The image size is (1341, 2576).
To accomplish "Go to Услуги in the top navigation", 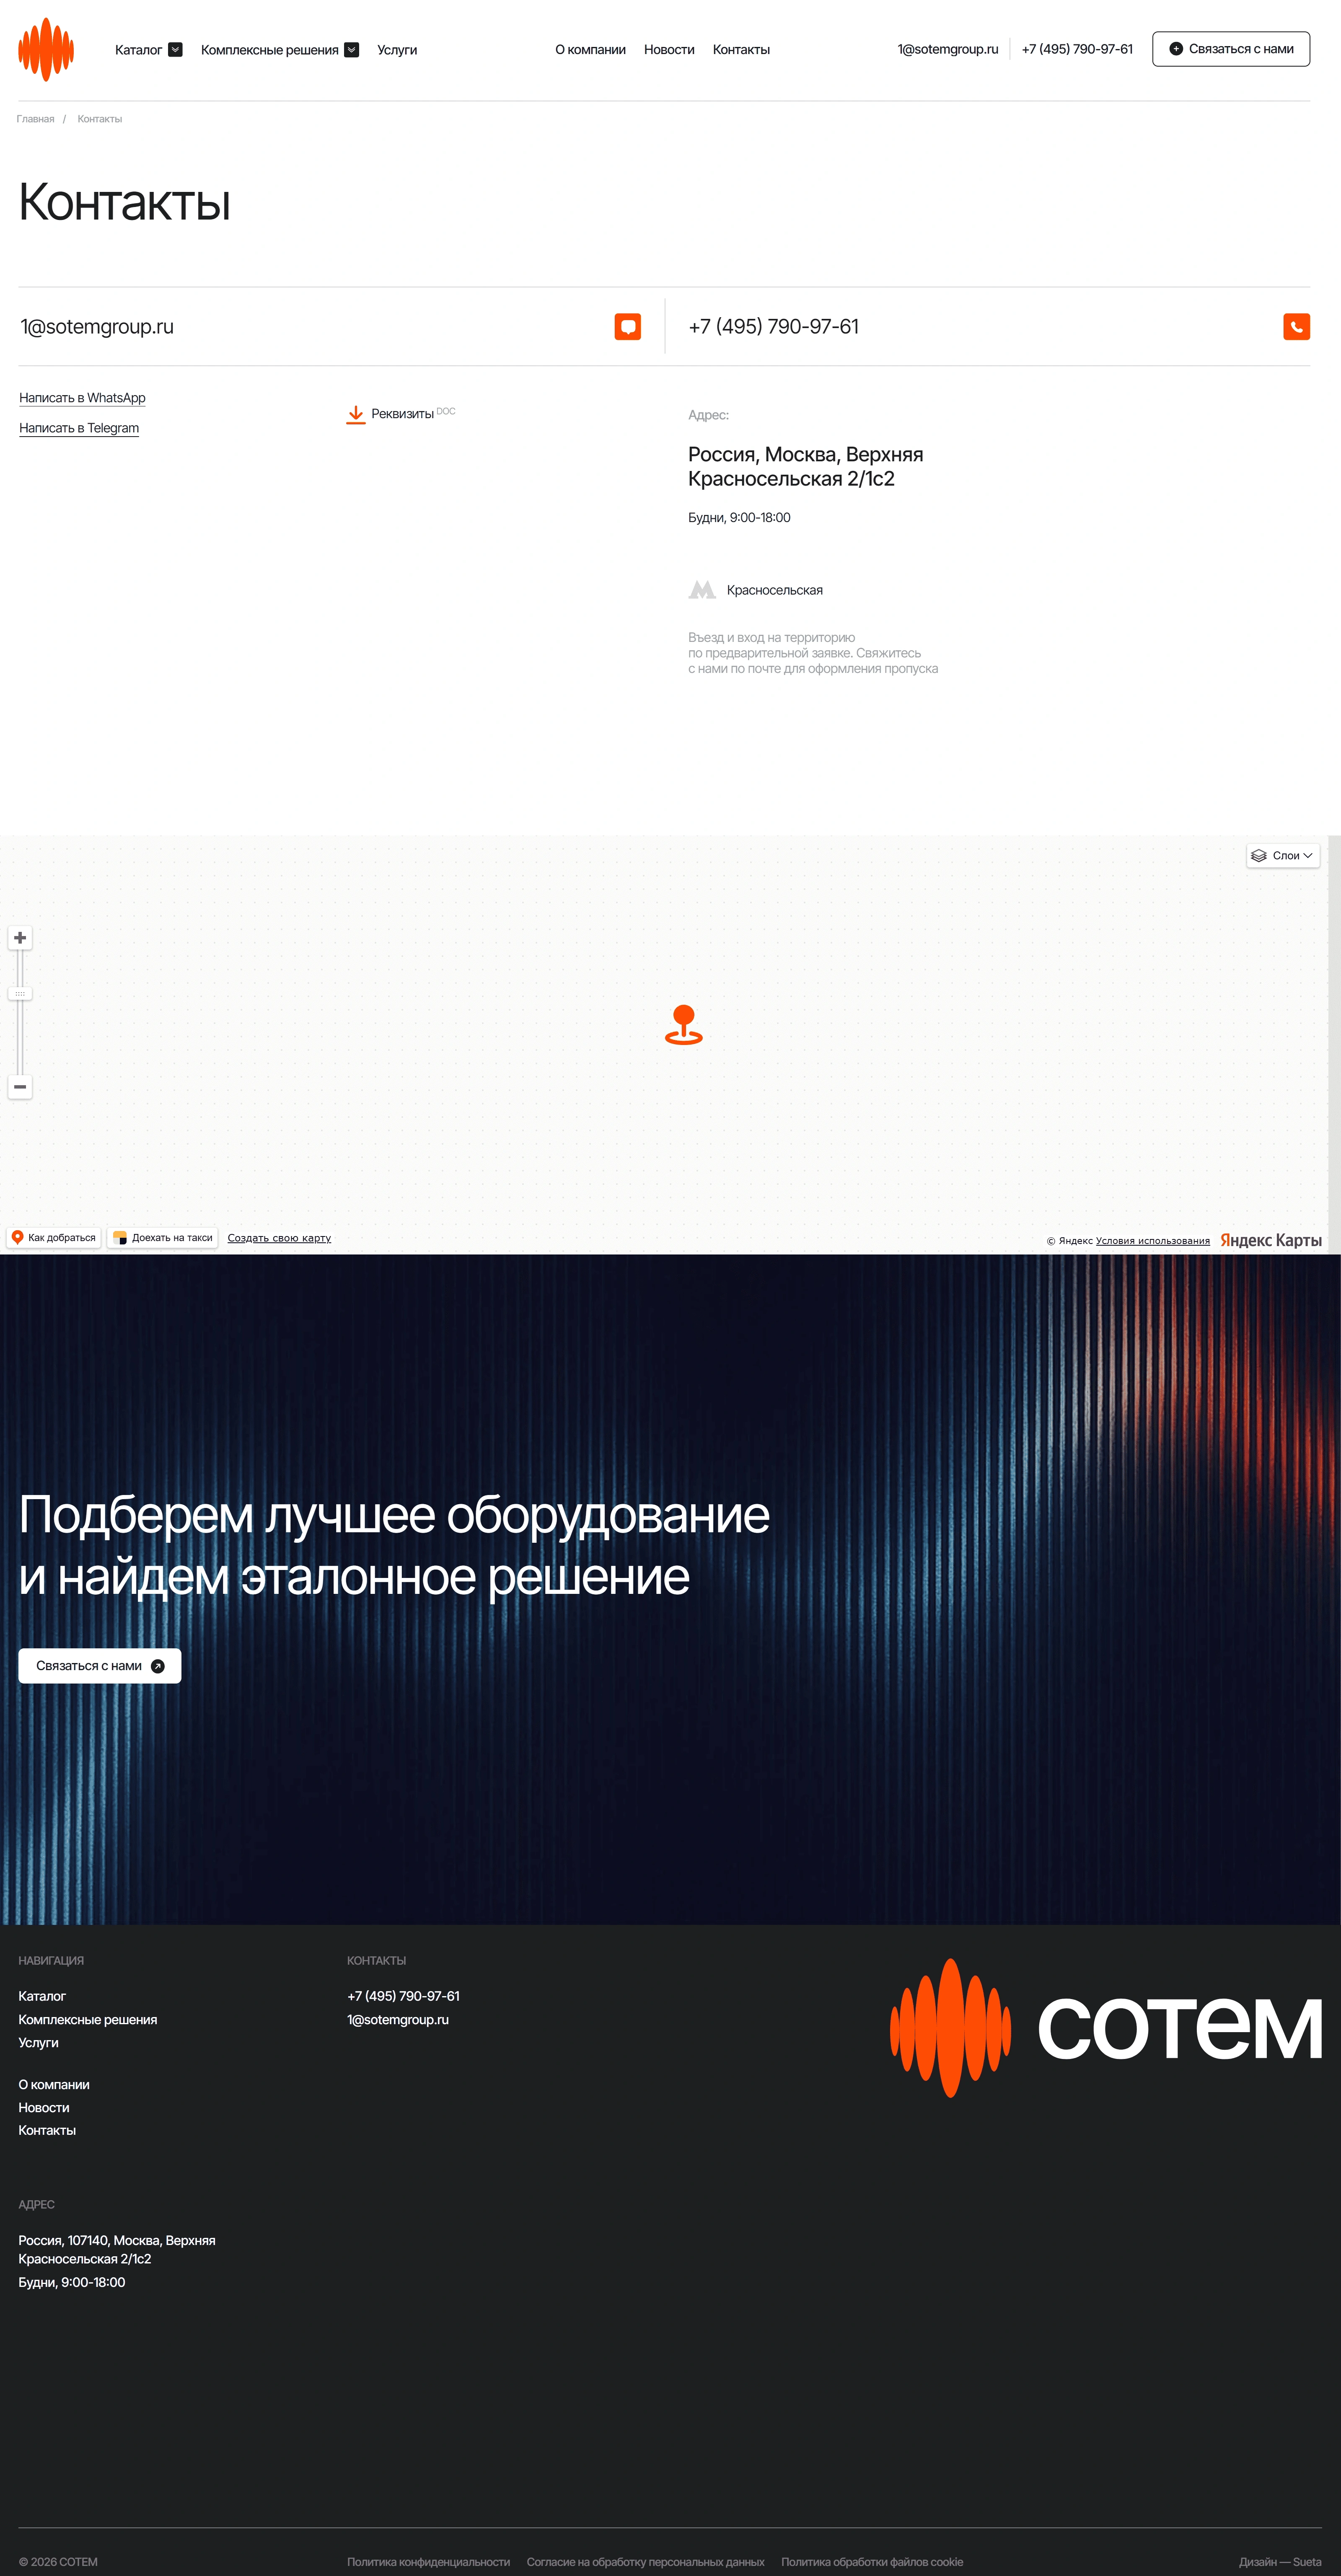I will [397, 50].
